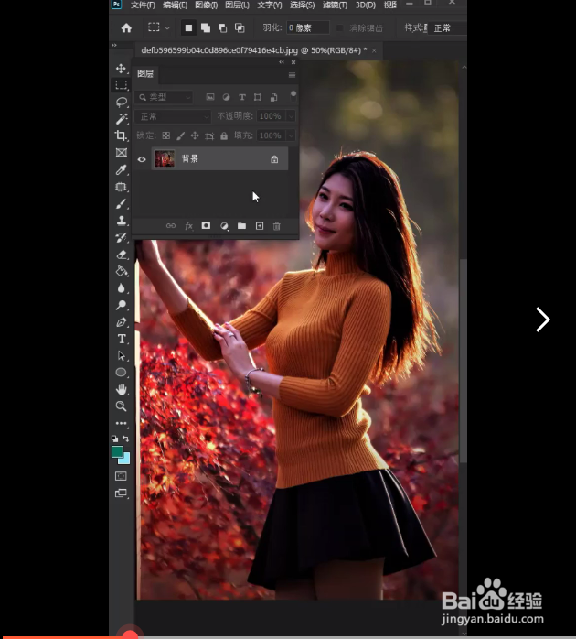Select the Clone Stamp tool
This screenshot has height=639, width=576.
coord(121,221)
